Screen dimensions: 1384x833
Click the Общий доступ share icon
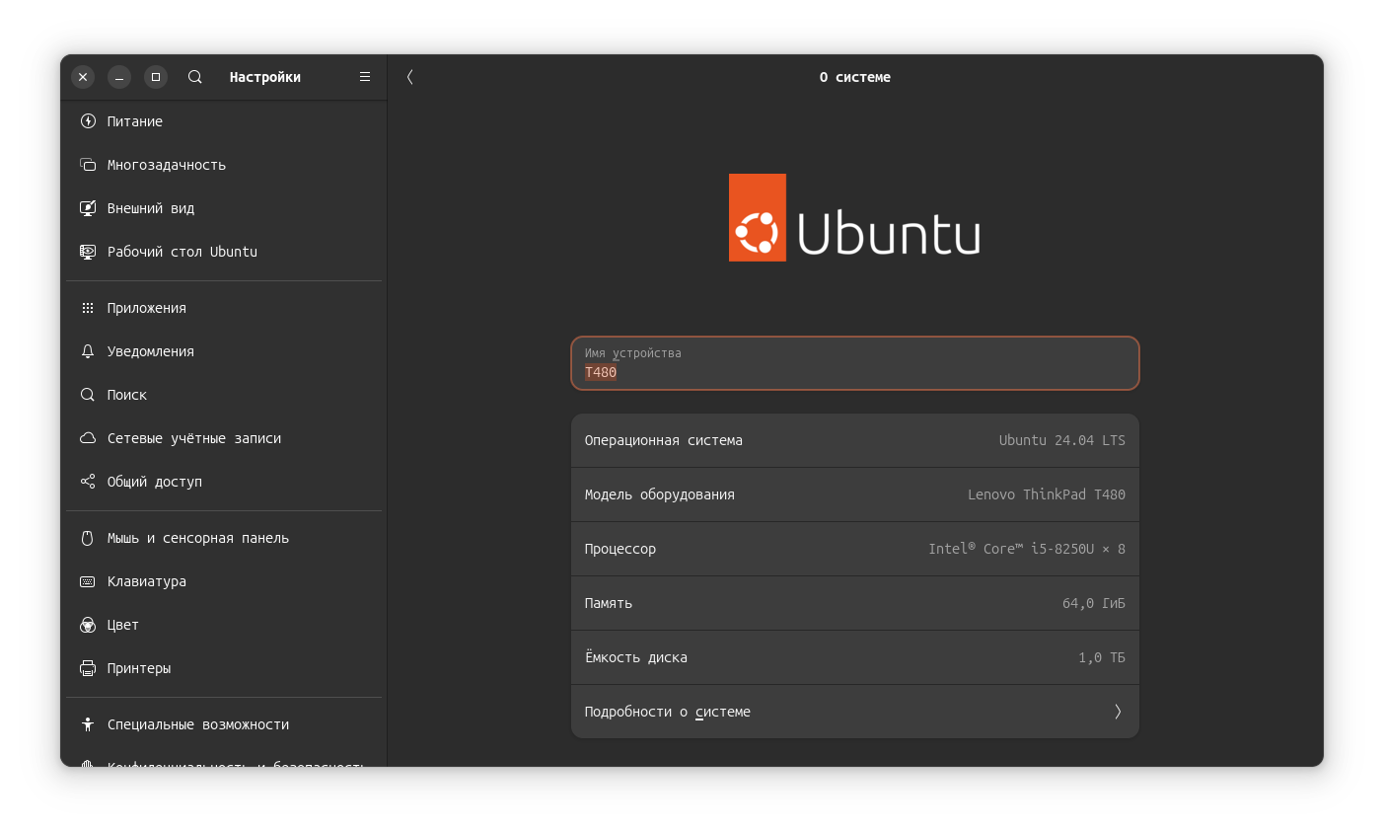pyautogui.click(x=88, y=482)
